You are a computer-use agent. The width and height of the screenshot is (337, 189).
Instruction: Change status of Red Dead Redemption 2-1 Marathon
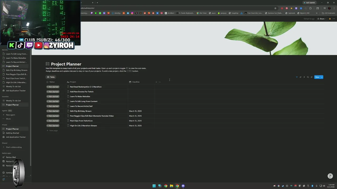53,87
